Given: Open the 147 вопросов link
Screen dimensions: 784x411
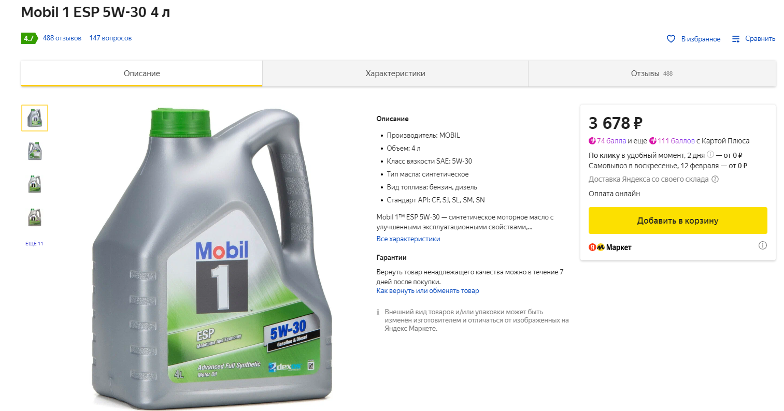Looking at the screenshot, I should click(110, 38).
